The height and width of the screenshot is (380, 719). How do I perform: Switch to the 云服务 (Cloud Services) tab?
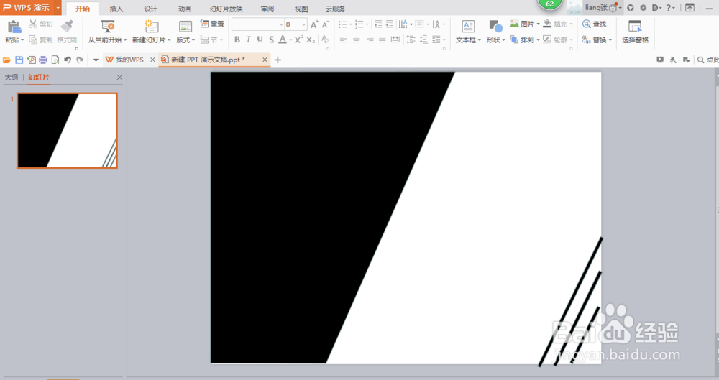336,9
